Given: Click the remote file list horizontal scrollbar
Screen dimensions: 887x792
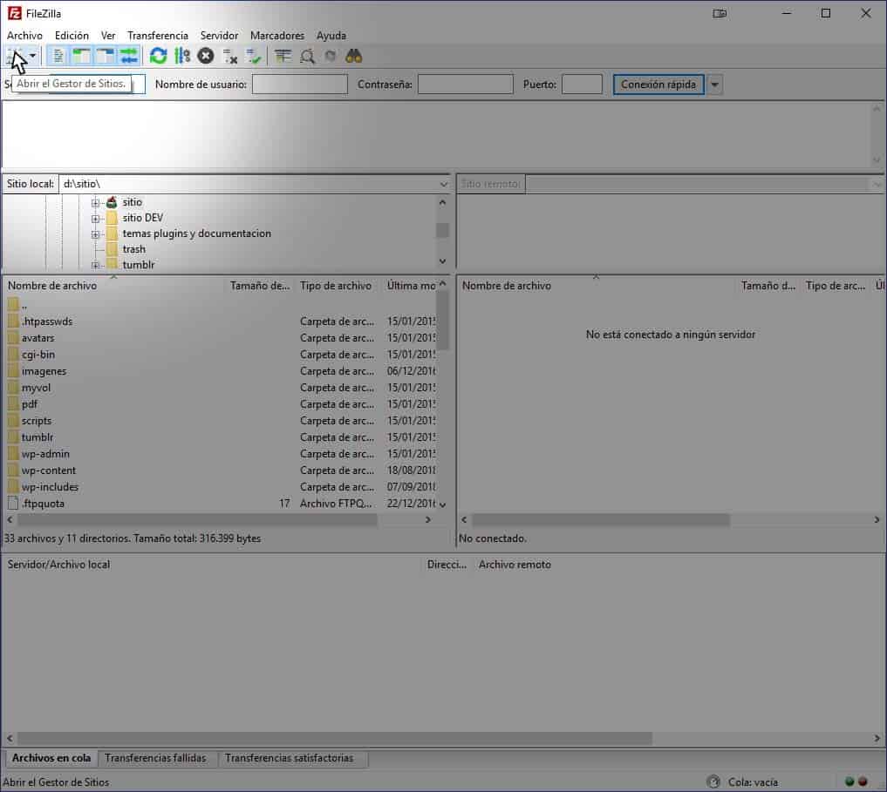Looking at the screenshot, I should tap(601, 520).
